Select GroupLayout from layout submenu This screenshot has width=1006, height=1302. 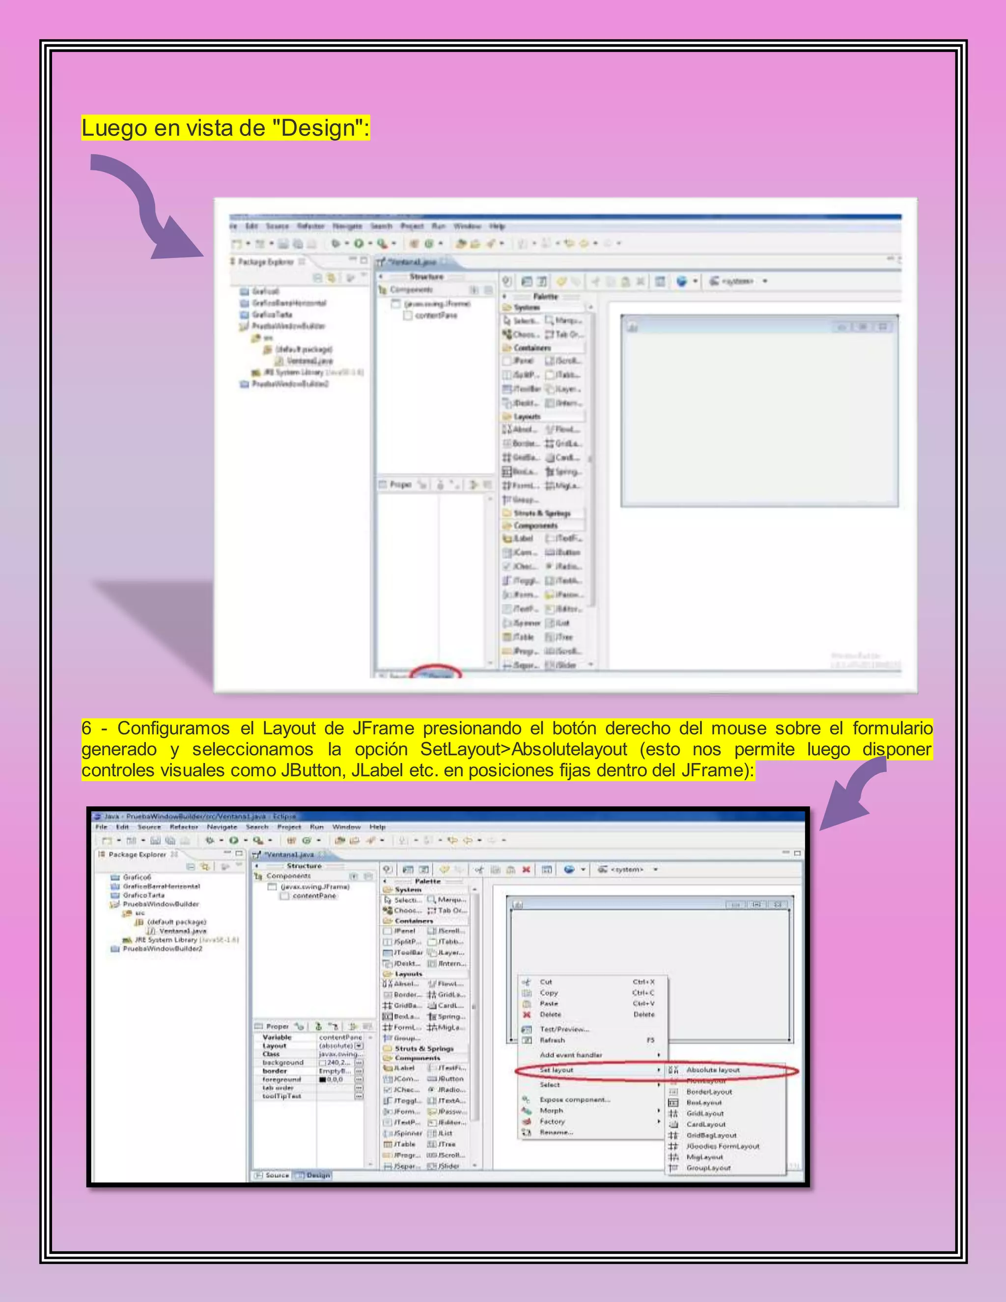[x=726, y=1168]
